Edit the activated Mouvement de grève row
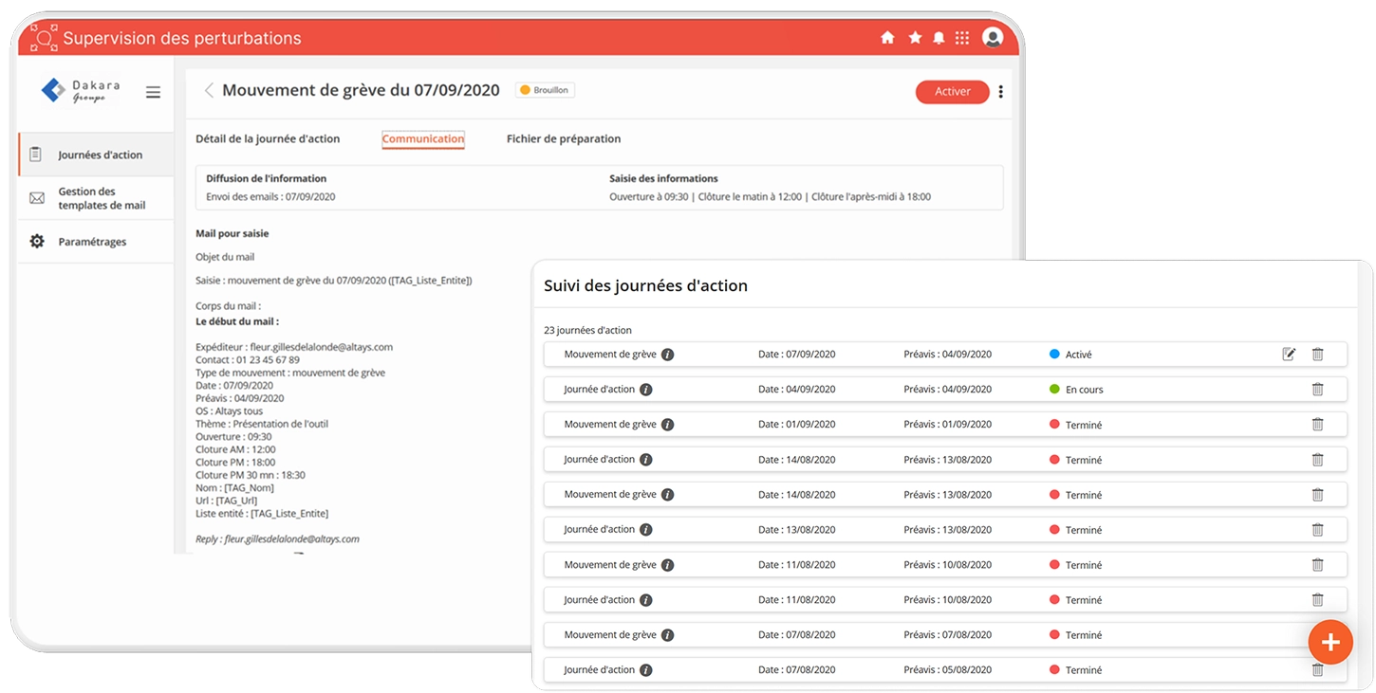Image resolution: width=1376 pixels, height=693 pixels. [x=1289, y=355]
